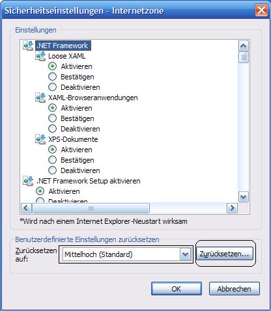This screenshot has height=311, width=271.
Task: Click the Zurücksetzen... button
Action: pyautogui.click(x=225, y=254)
